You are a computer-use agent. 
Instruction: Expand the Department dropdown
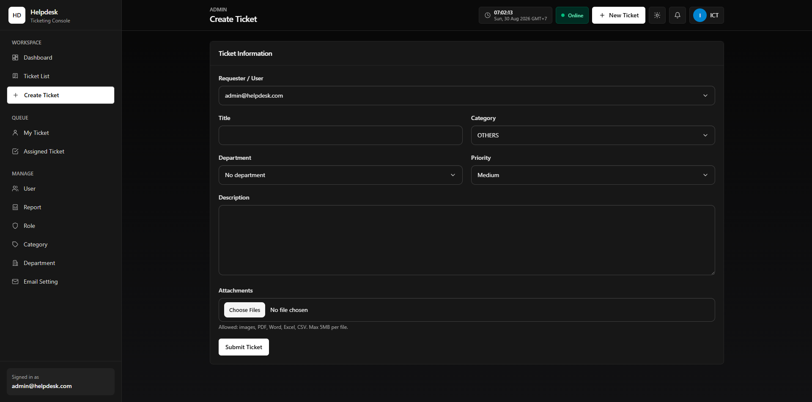340,175
